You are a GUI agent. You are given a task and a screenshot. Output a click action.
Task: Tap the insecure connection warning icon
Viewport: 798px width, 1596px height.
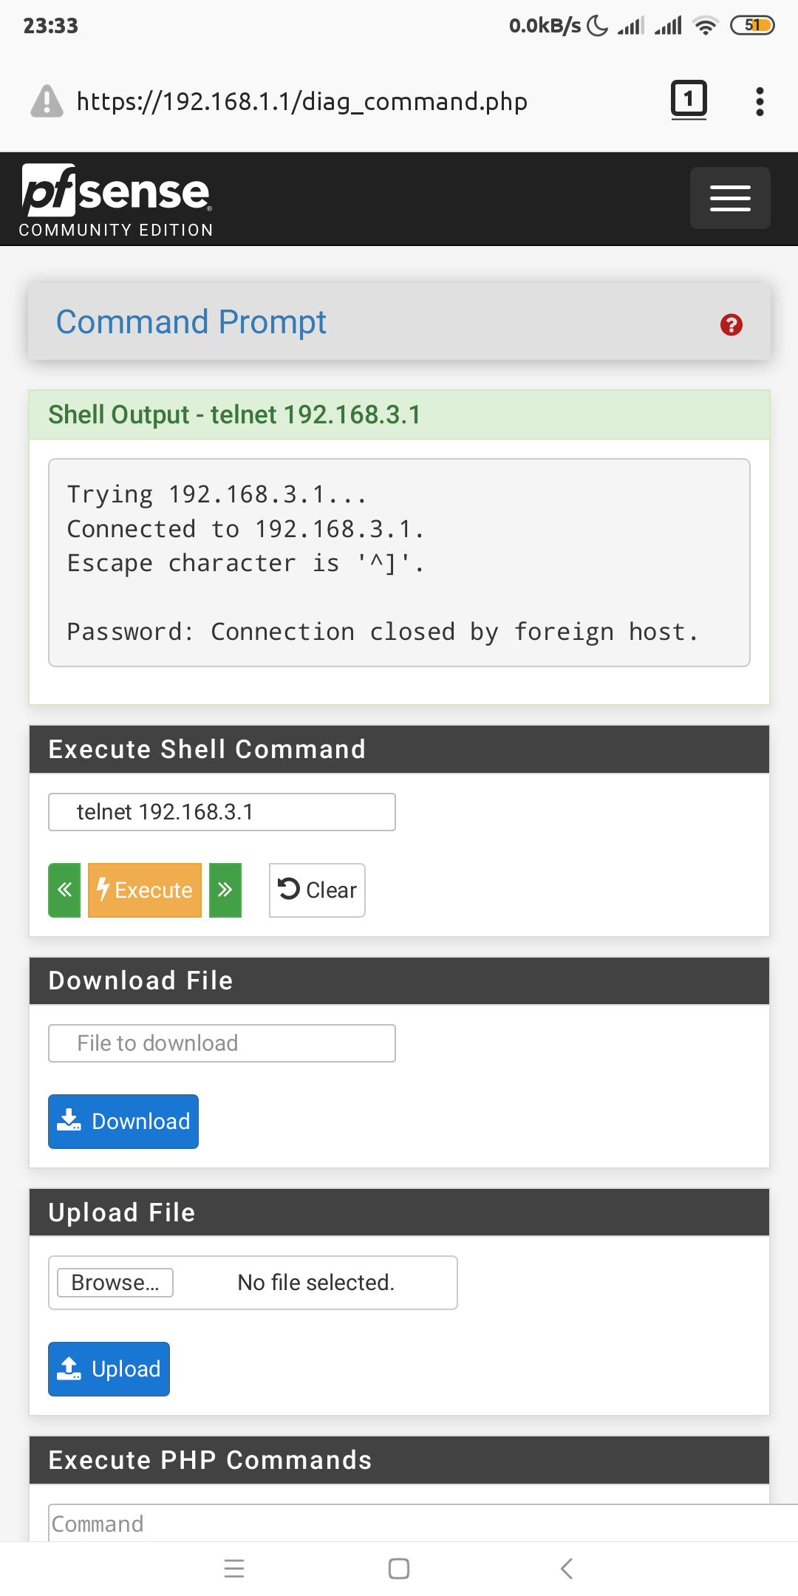point(47,101)
